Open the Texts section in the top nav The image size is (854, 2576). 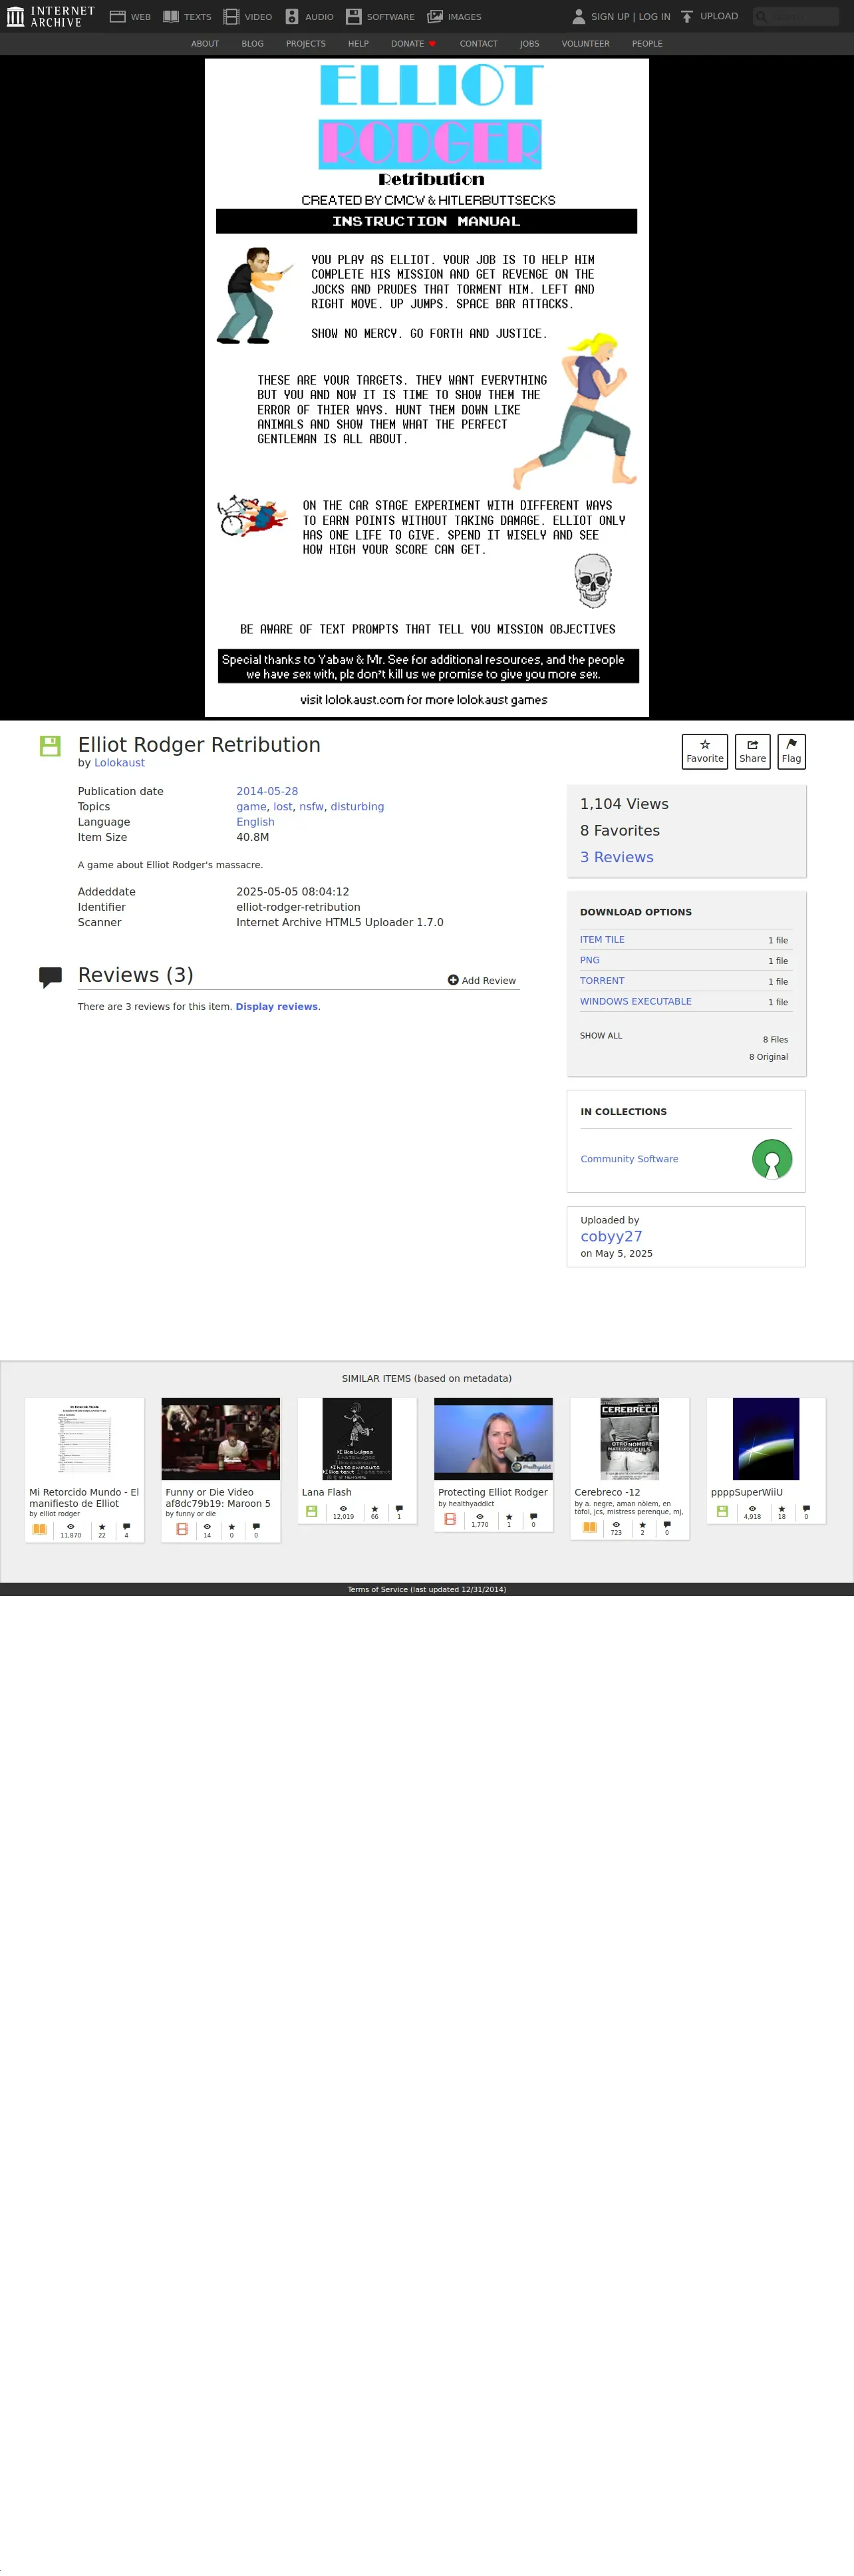[187, 16]
